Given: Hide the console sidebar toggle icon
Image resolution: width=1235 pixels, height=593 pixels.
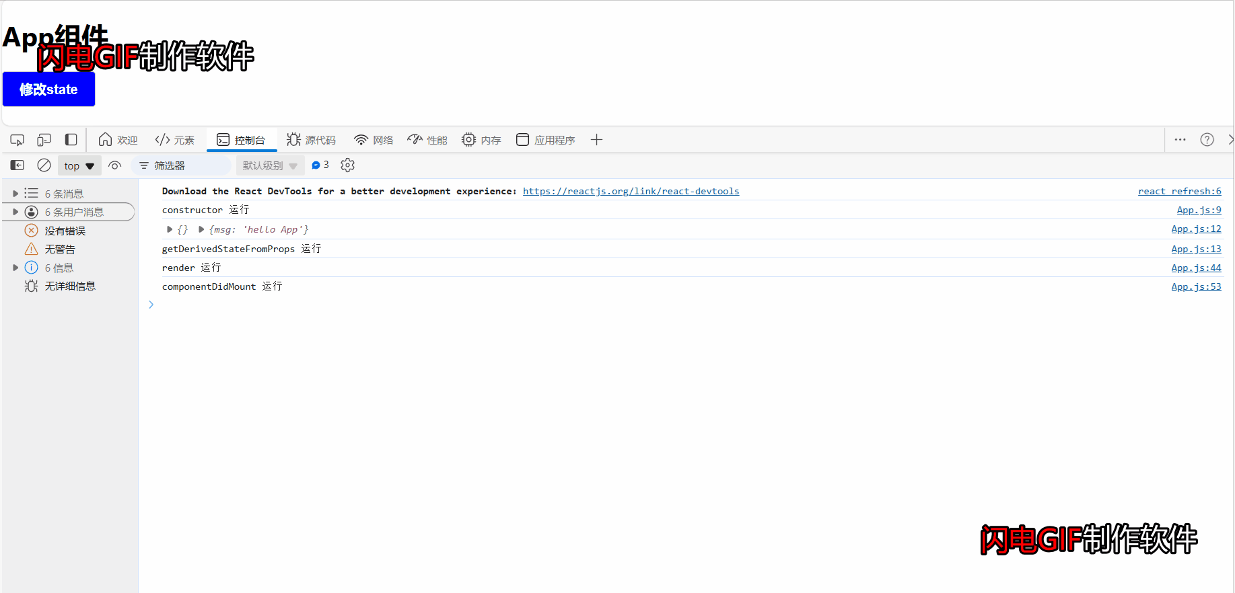Looking at the screenshot, I should (x=17, y=165).
